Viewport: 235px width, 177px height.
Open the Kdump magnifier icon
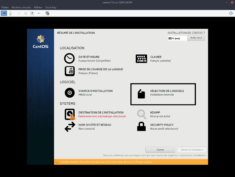pyautogui.click(x=142, y=114)
